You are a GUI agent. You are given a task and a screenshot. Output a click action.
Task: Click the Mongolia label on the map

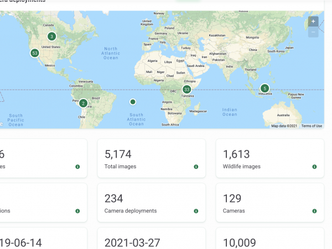(x=252, y=38)
